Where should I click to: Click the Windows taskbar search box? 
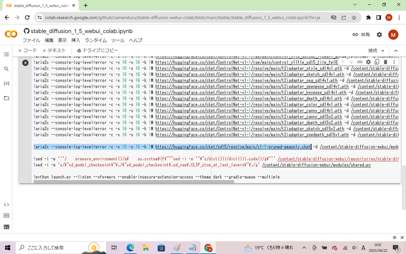pos(61,247)
